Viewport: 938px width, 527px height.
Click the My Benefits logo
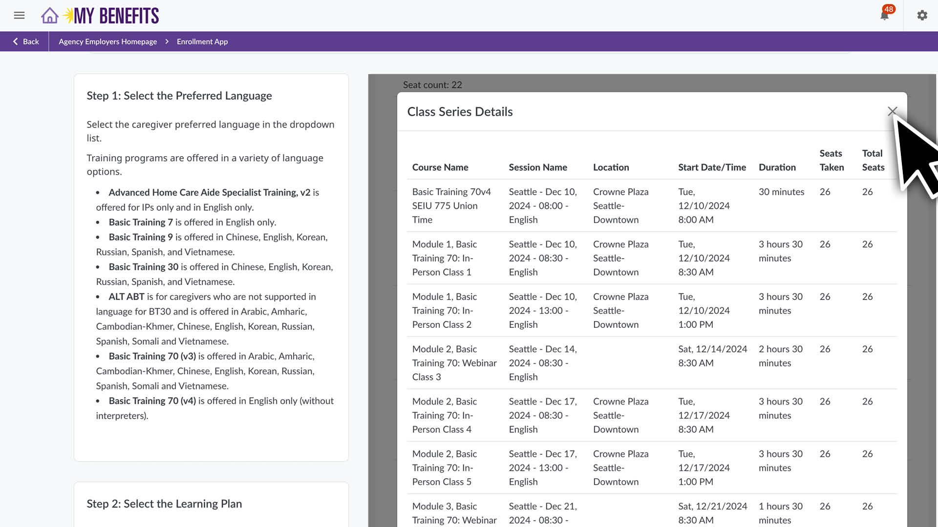pos(116,16)
